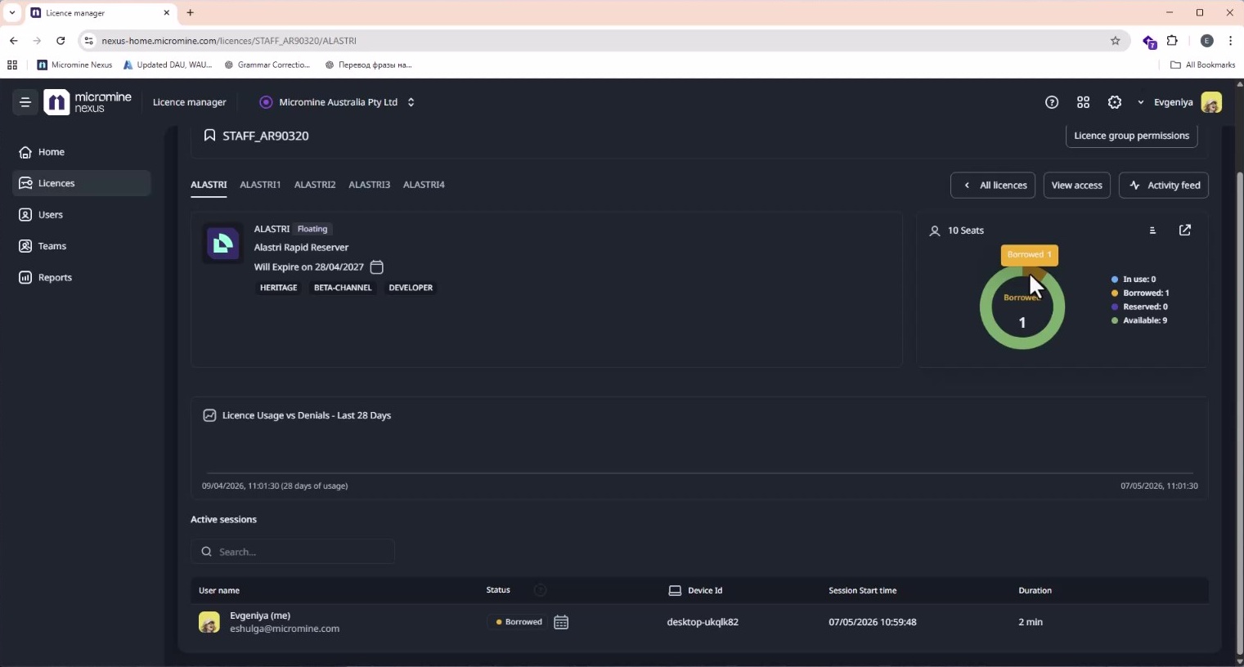Go back to All licences
The image size is (1244, 667).
(x=993, y=186)
